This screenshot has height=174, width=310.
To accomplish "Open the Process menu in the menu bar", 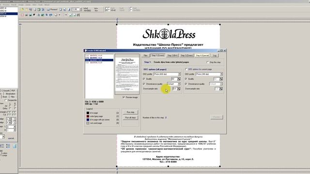I will (6, 4).
